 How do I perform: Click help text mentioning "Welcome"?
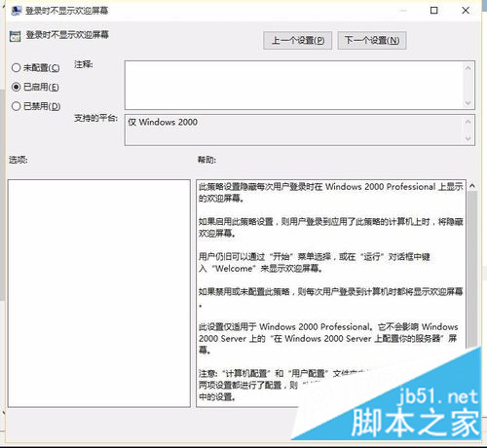click(x=315, y=263)
